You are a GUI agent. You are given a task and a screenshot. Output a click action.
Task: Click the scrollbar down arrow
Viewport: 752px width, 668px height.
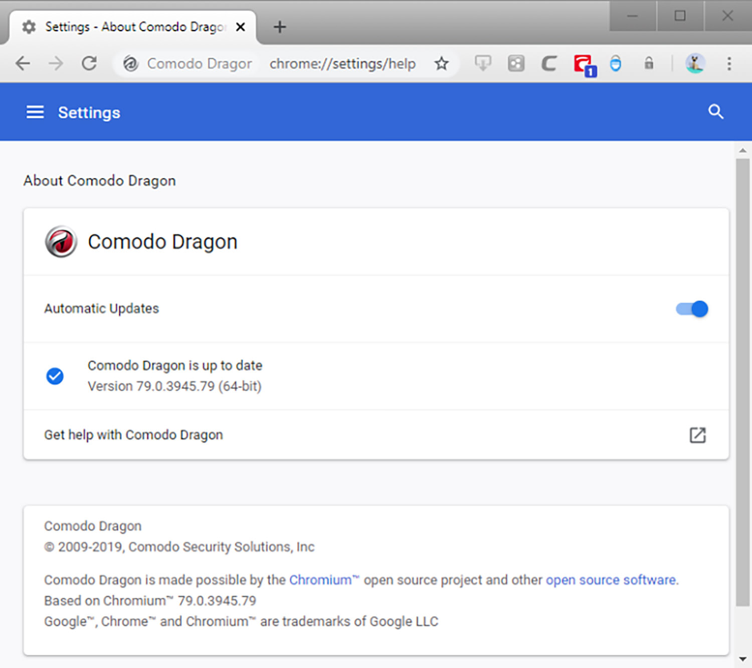[x=742, y=659]
